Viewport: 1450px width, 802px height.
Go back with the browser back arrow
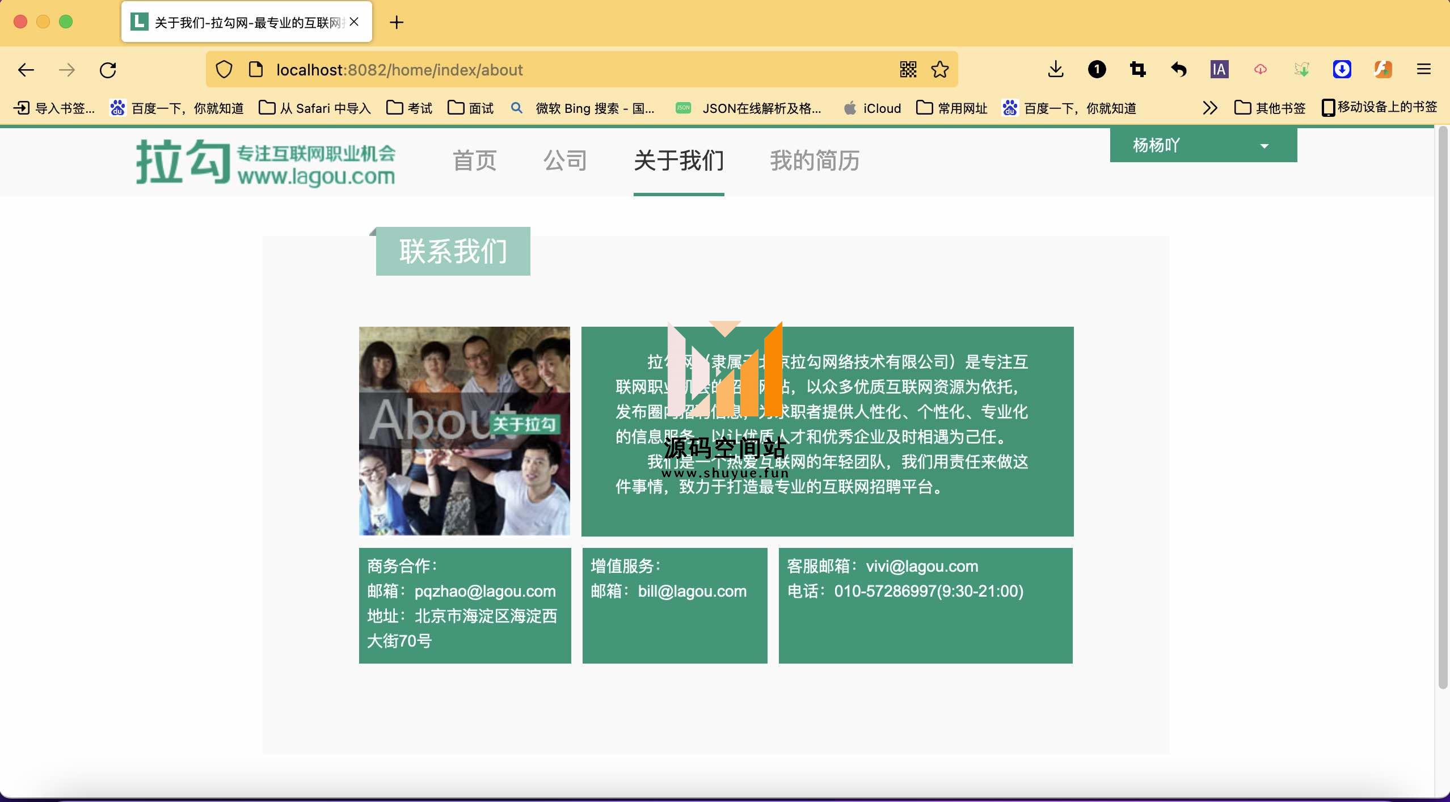pos(26,70)
